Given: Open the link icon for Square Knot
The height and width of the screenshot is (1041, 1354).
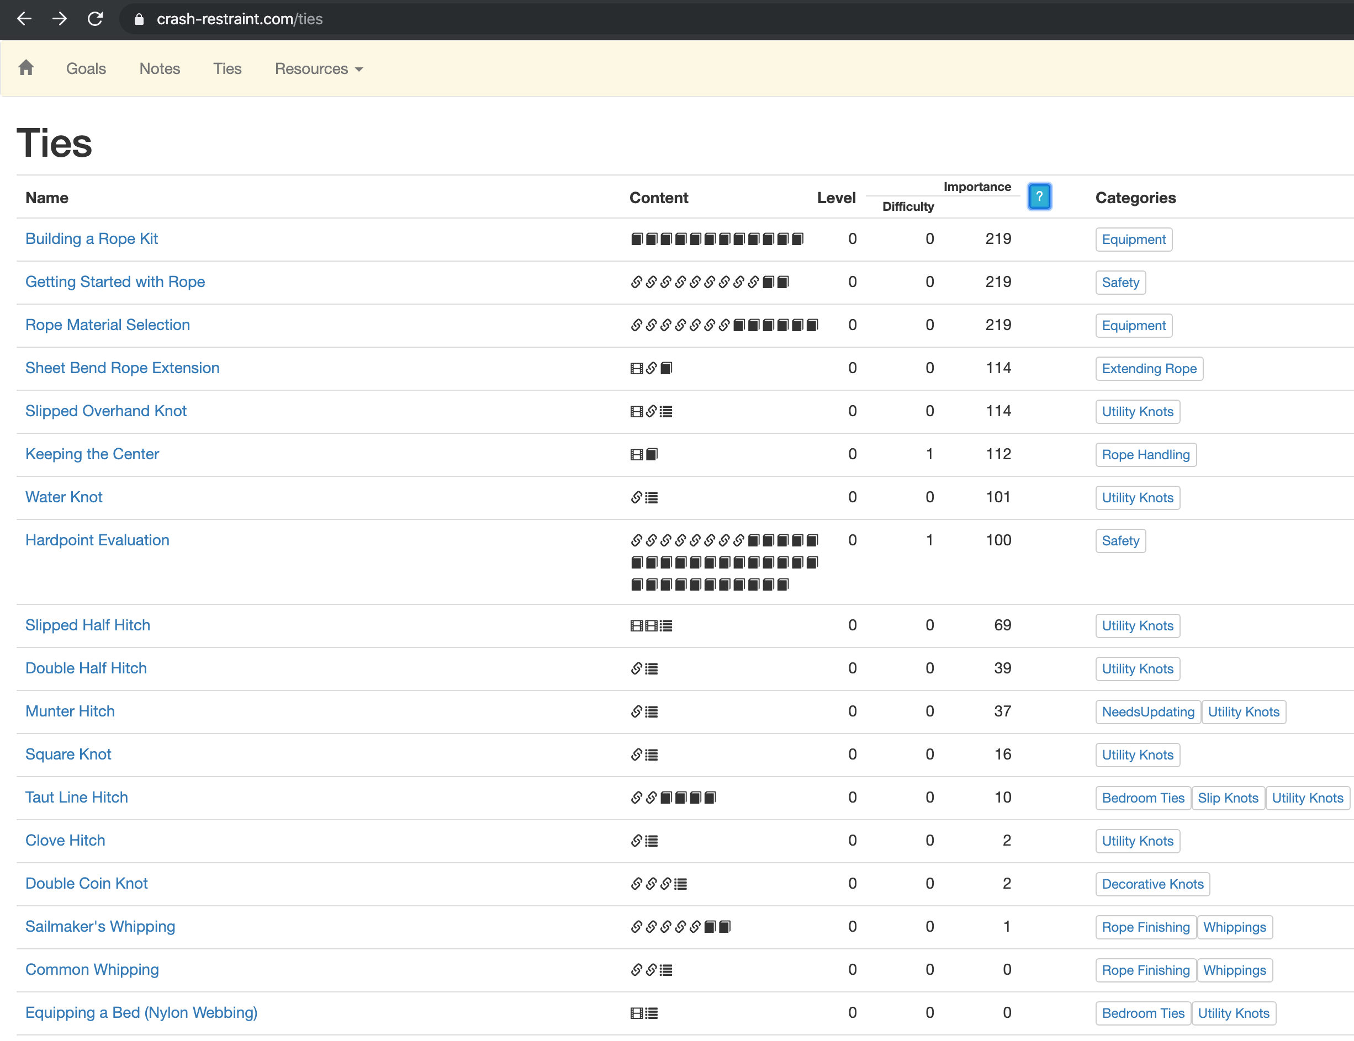Looking at the screenshot, I should 636,755.
